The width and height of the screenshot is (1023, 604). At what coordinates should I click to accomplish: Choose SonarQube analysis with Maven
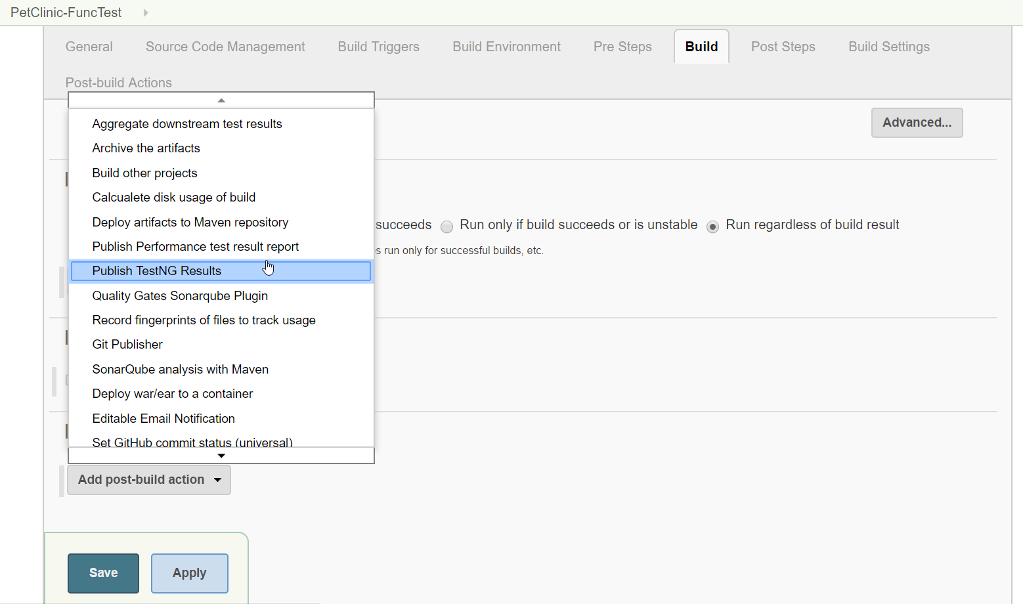pos(221,370)
